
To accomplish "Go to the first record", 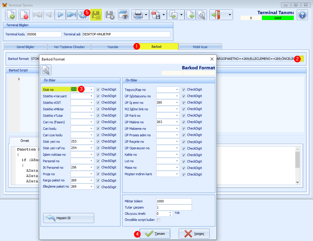I will coord(38,15).
